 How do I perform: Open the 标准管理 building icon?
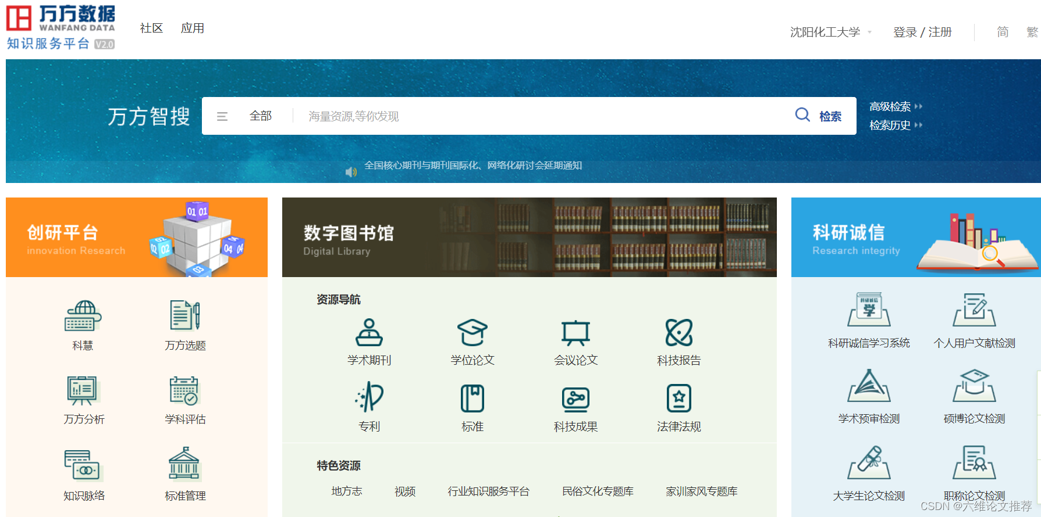click(x=185, y=464)
